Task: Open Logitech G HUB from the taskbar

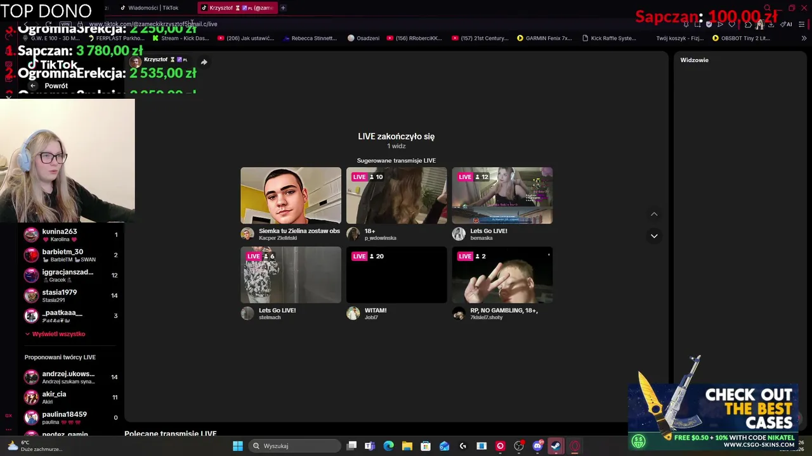Action: pos(462,446)
